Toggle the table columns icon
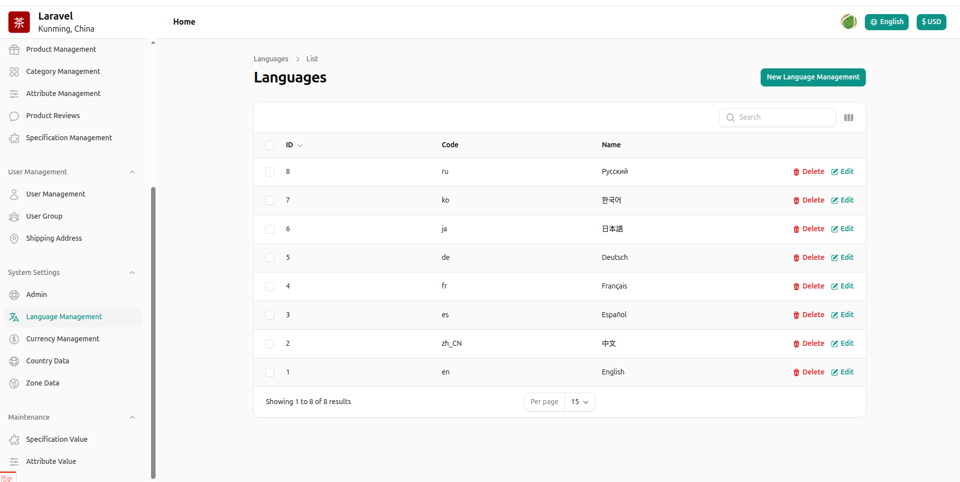The image size is (960, 482). click(x=849, y=118)
